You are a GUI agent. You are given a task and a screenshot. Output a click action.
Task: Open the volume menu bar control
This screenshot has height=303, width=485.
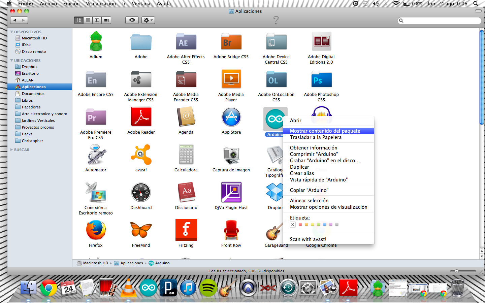pyautogui.click(x=376, y=4)
